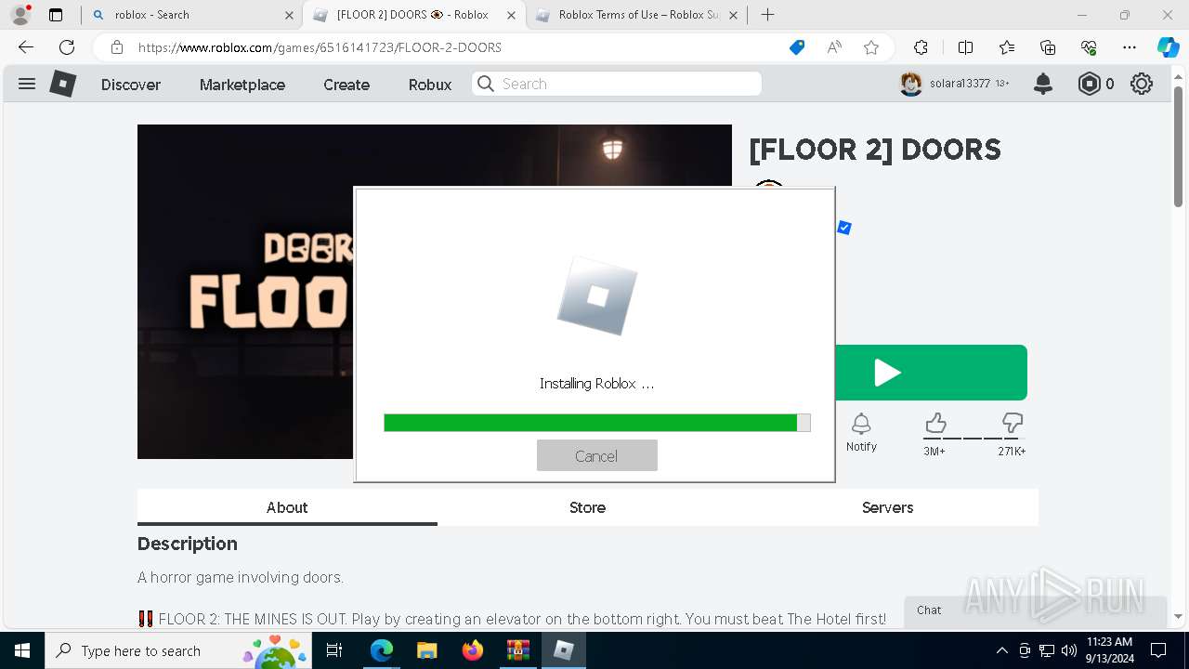The height and width of the screenshot is (669, 1189).
Task: Open Edge Settings and more ellipsis
Action: pos(1130,47)
